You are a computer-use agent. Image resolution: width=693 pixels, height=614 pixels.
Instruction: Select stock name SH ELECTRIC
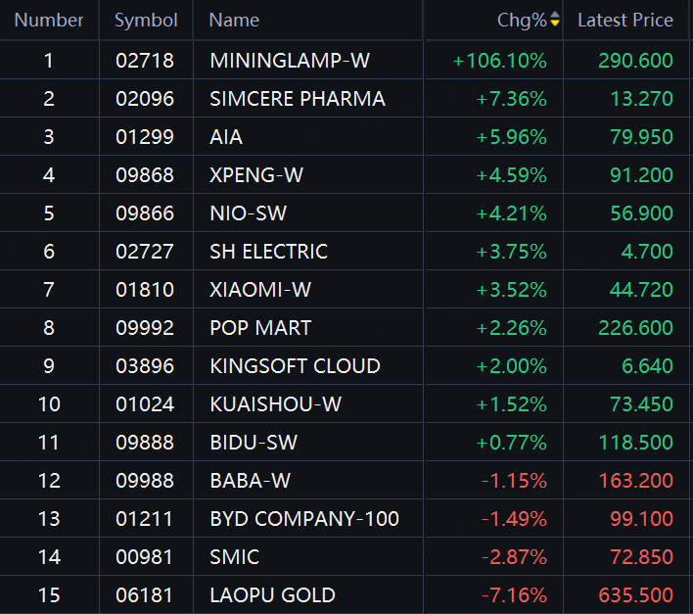(269, 252)
